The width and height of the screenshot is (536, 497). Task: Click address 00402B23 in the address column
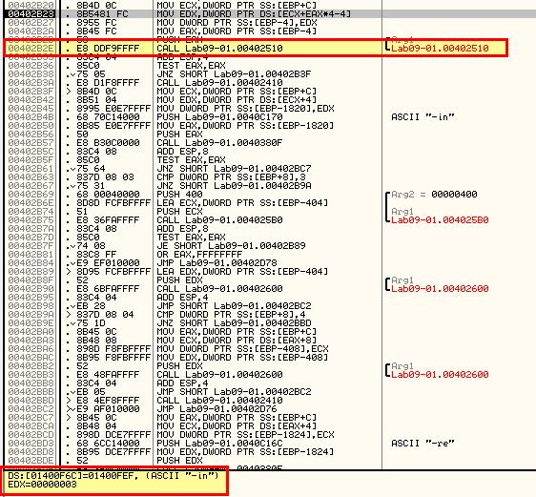[x=31, y=14]
